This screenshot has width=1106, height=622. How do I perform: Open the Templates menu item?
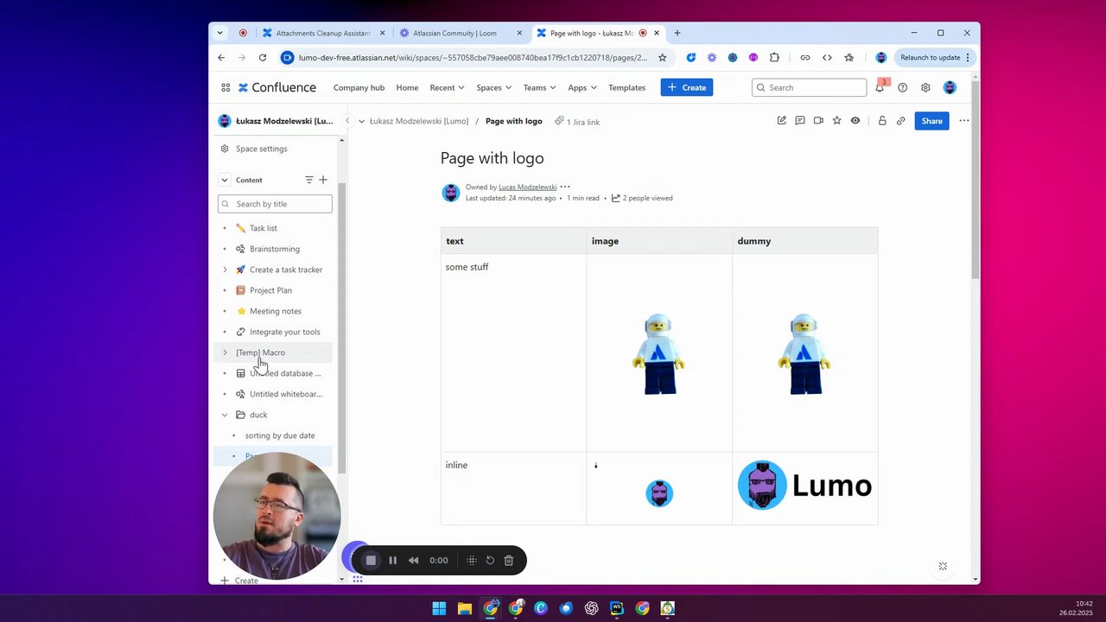626,87
